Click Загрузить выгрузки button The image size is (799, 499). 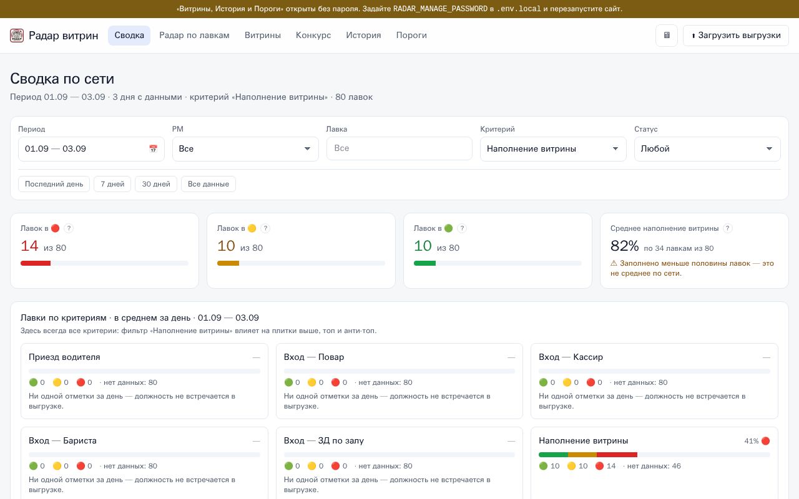tap(736, 36)
